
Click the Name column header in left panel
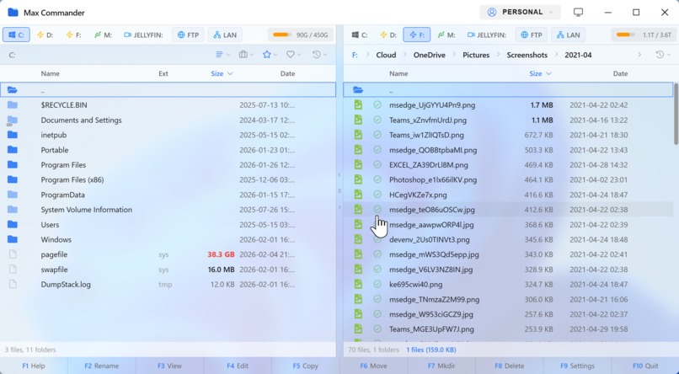(x=51, y=73)
